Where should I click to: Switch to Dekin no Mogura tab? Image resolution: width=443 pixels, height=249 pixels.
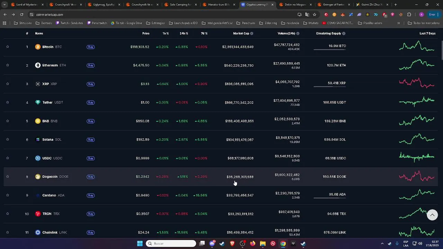pyautogui.click(x=296, y=5)
